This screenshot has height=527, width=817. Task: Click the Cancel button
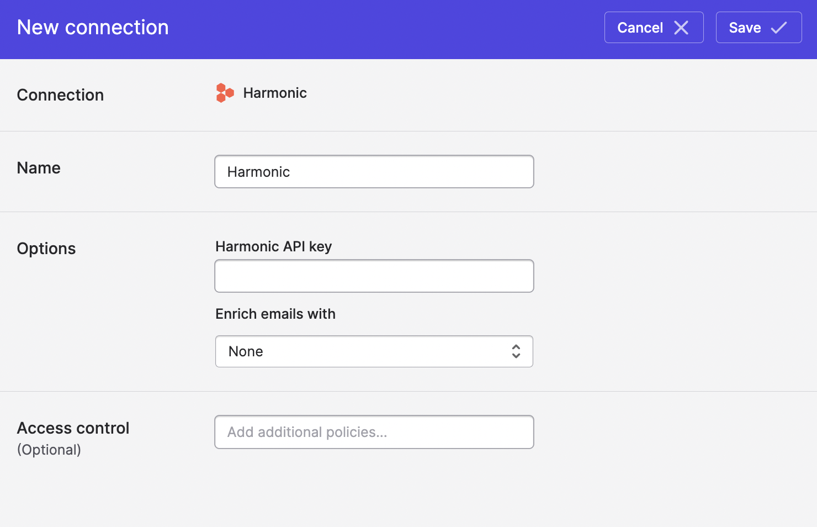pos(654,28)
